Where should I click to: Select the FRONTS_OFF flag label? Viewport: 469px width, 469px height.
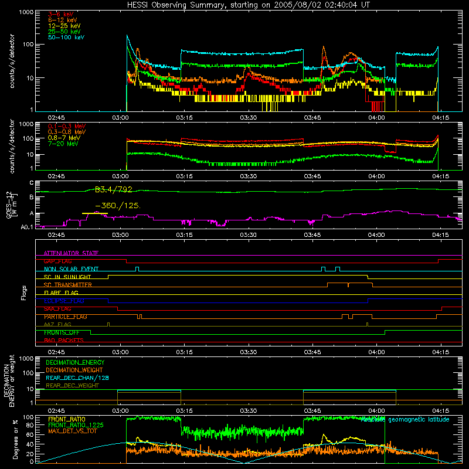[62, 332]
